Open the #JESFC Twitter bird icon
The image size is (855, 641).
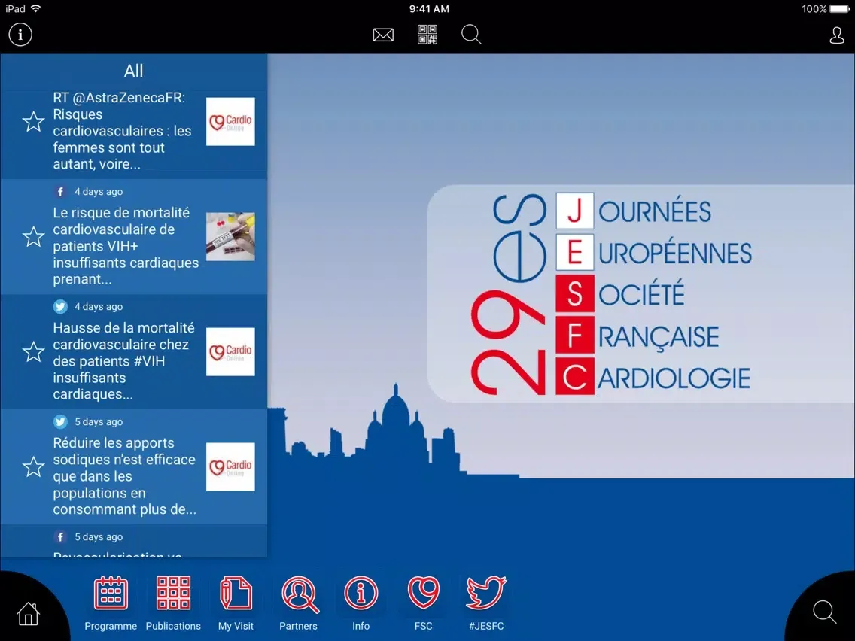486,593
